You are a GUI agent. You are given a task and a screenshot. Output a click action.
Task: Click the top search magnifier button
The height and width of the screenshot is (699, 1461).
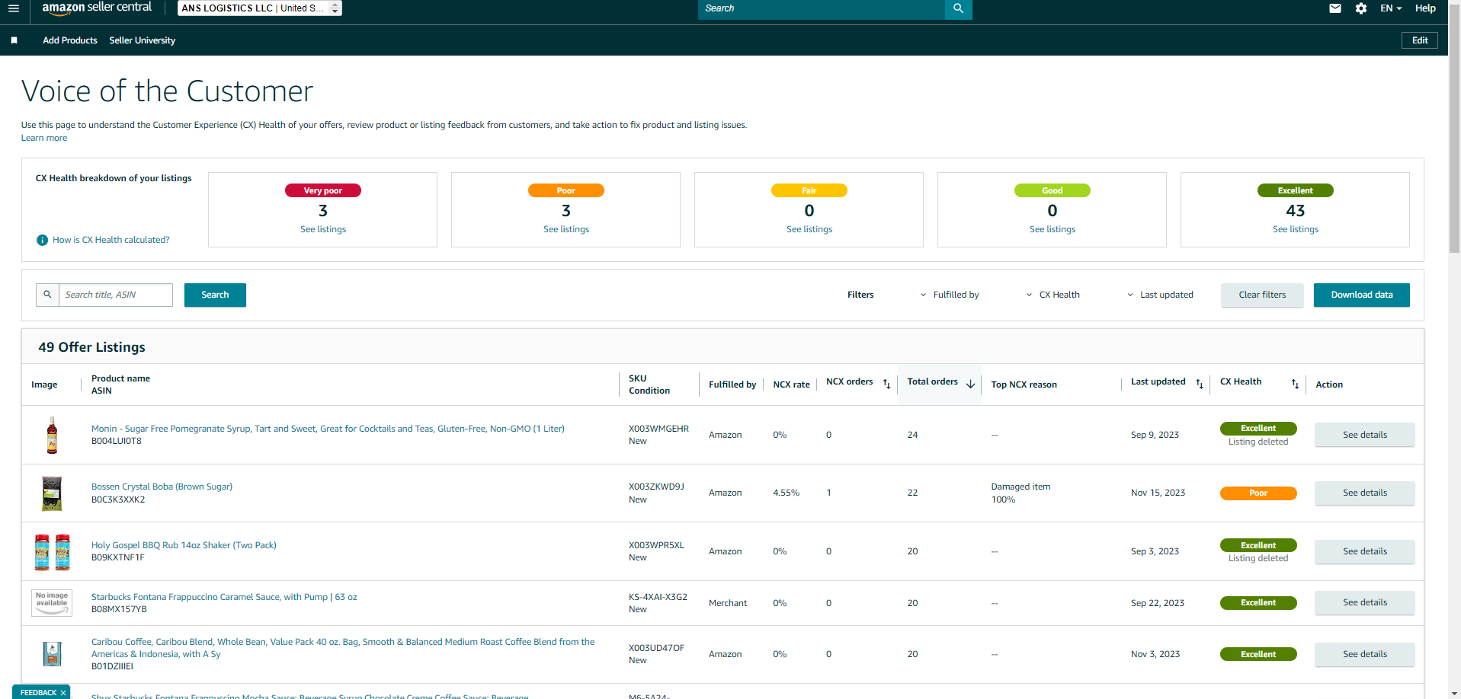point(958,8)
